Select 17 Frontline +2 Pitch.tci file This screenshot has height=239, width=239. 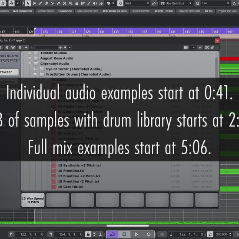point(79,176)
